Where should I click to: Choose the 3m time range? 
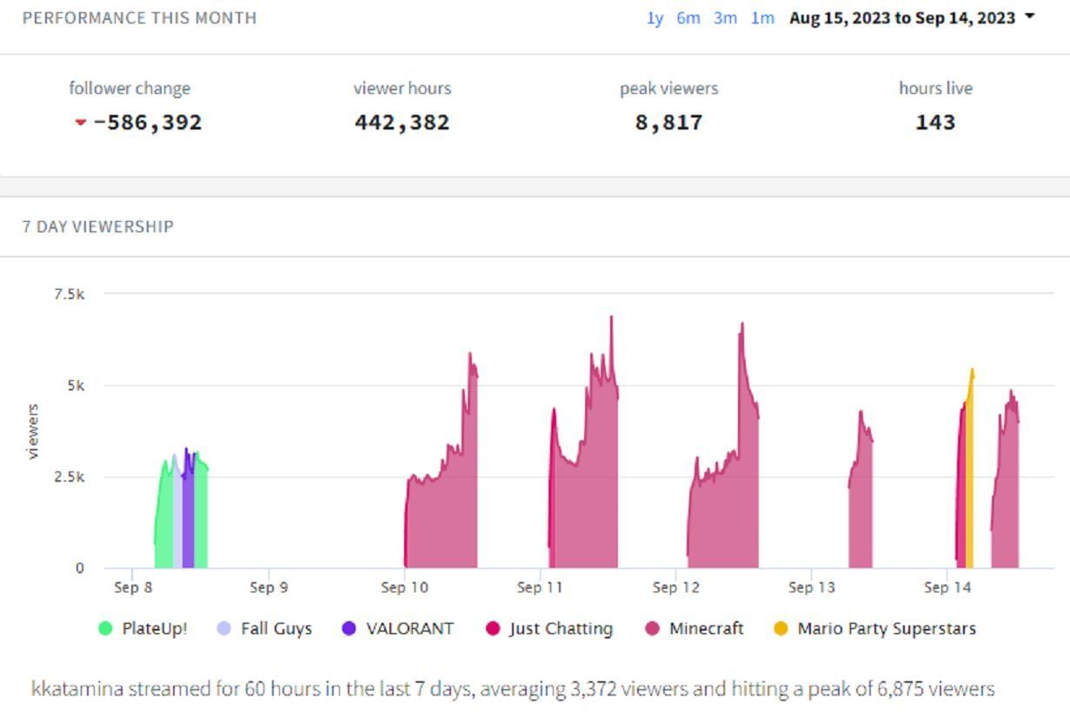click(725, 18)
